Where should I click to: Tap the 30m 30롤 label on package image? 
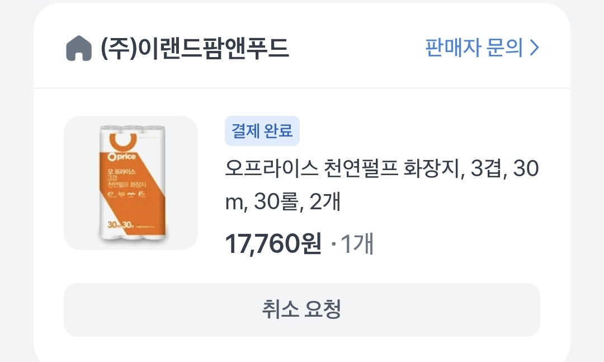(120, 224)
